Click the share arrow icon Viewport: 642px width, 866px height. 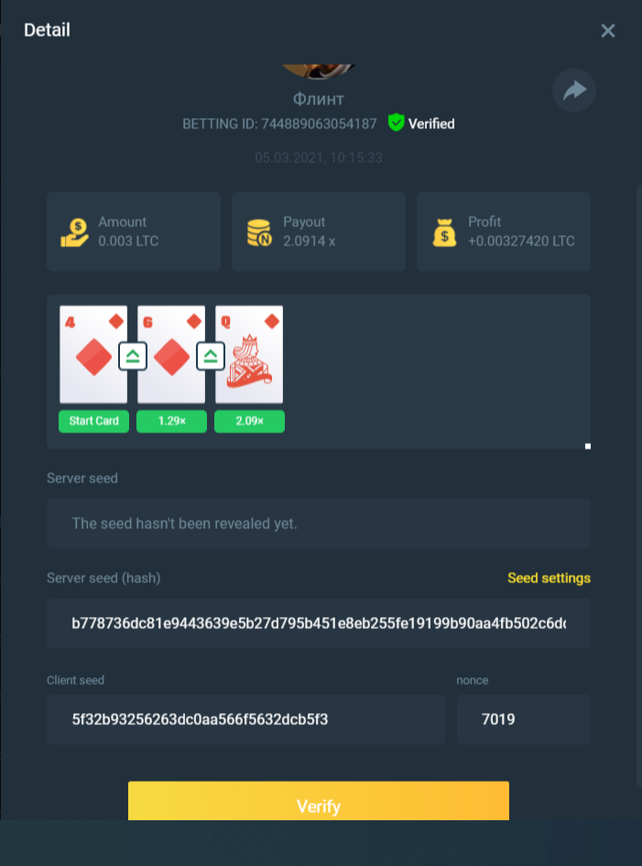point(574,90)
